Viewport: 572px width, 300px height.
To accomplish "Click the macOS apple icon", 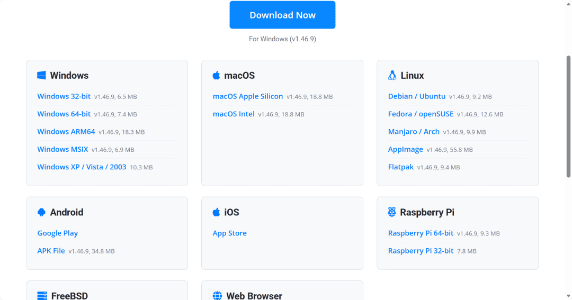I will pyautogui.click(x=216, y=75).
